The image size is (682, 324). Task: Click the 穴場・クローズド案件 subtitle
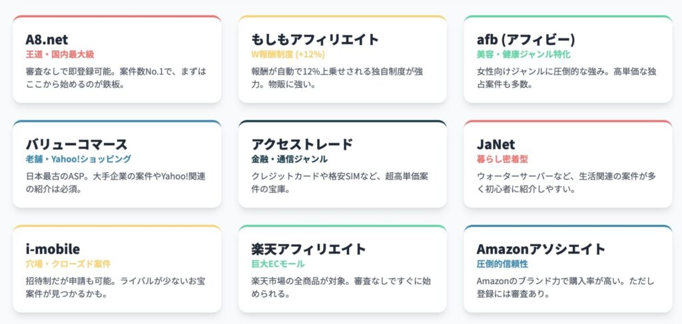click(69, 263)
